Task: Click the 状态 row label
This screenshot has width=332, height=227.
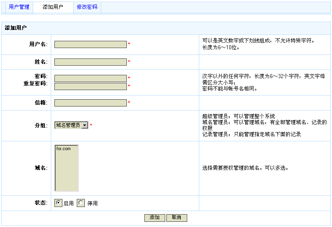Action: click(x=41, y=203)
